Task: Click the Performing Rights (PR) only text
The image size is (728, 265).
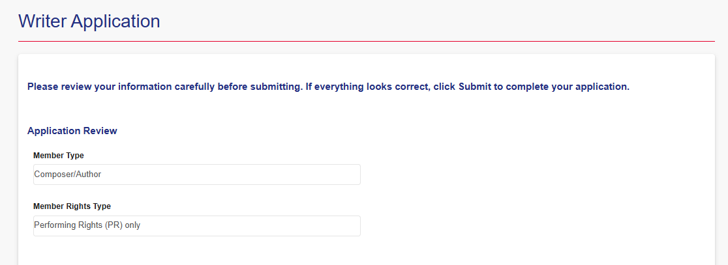Action: point(87,226)
